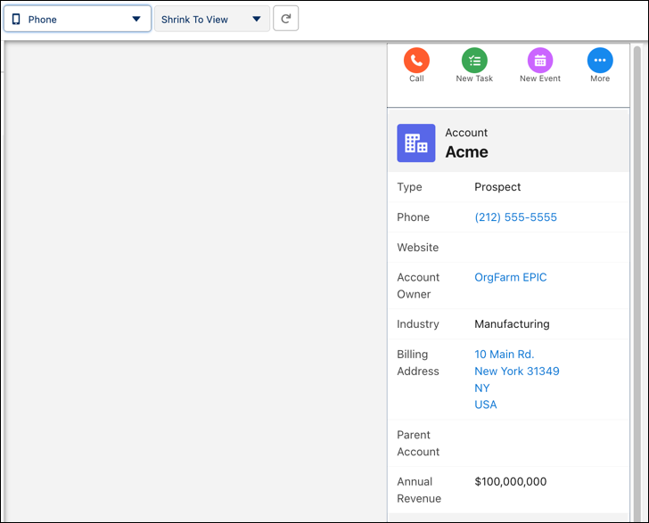Click the Type field label
649x523 pixels.
tap(409, 187)
